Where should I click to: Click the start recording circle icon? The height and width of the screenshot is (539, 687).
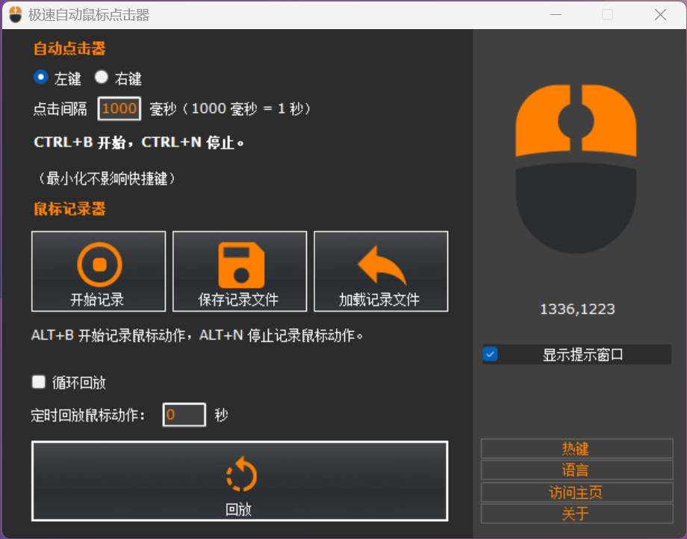[99, 265]
